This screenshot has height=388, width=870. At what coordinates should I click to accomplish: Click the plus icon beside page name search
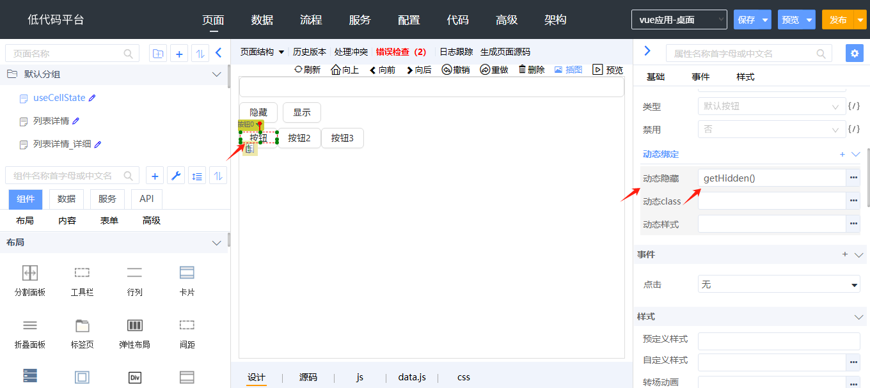tap(179, 54)
